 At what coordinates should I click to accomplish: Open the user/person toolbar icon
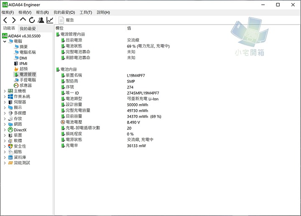(41, 20)
